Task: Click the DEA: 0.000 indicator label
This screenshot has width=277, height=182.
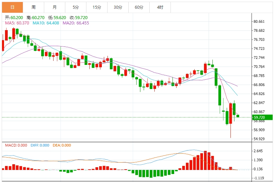Action: (x=62, y=145)
